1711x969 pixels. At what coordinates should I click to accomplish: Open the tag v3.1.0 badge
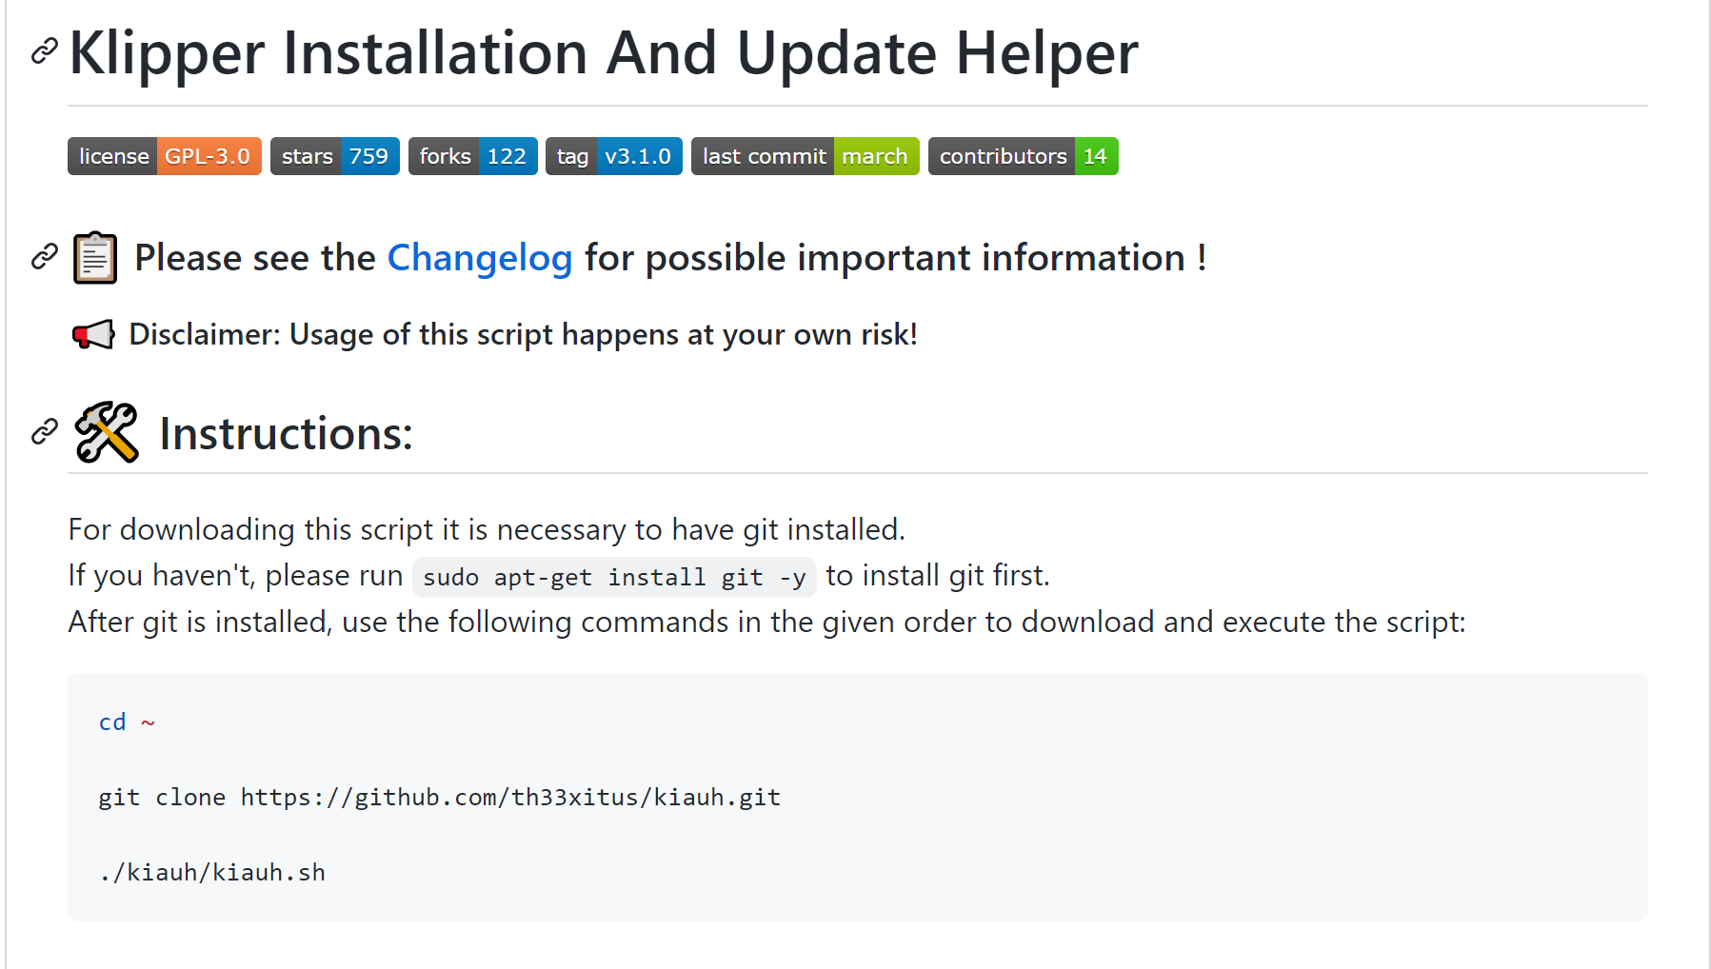pos(614,156)
